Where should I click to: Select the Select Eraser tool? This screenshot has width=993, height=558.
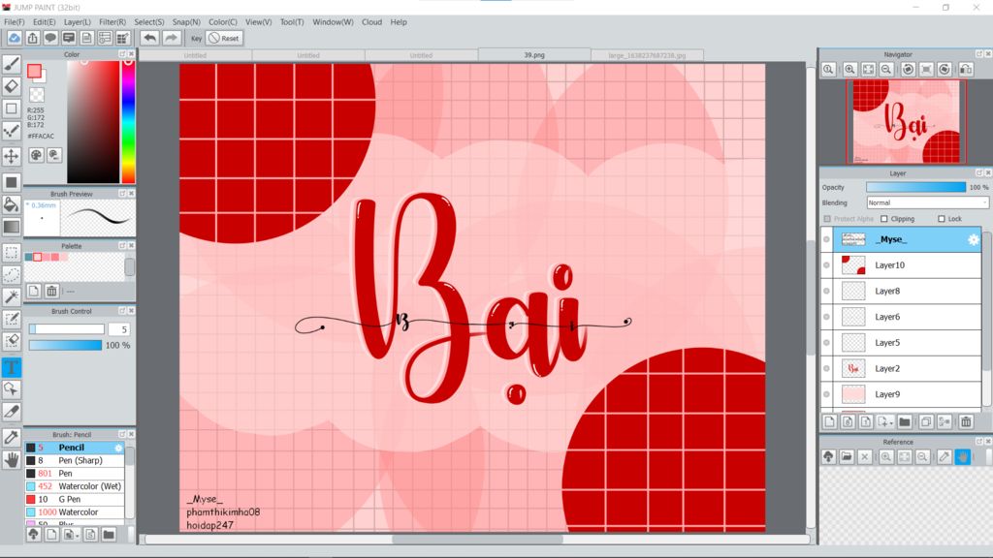12,341
